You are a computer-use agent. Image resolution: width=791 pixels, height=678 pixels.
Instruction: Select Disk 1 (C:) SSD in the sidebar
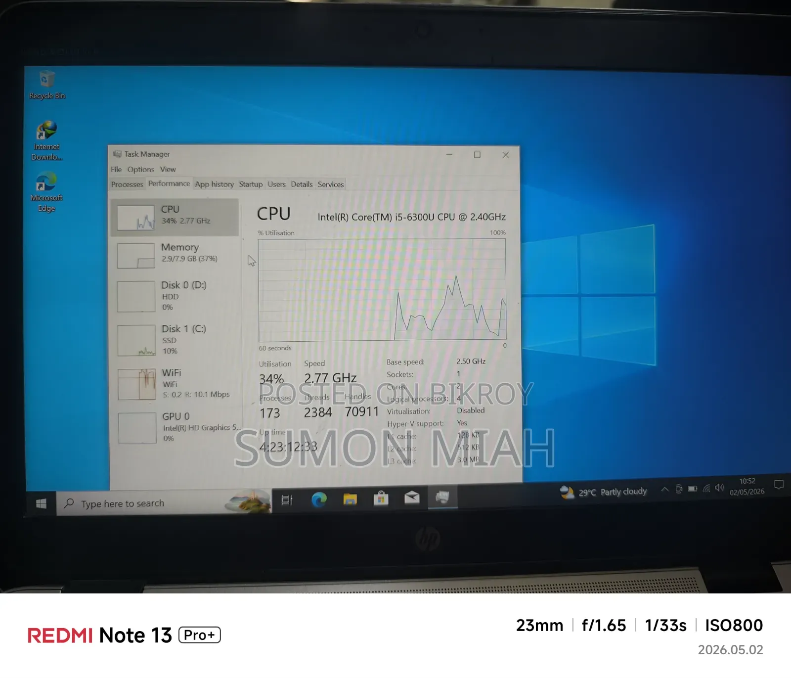[176, 340]
